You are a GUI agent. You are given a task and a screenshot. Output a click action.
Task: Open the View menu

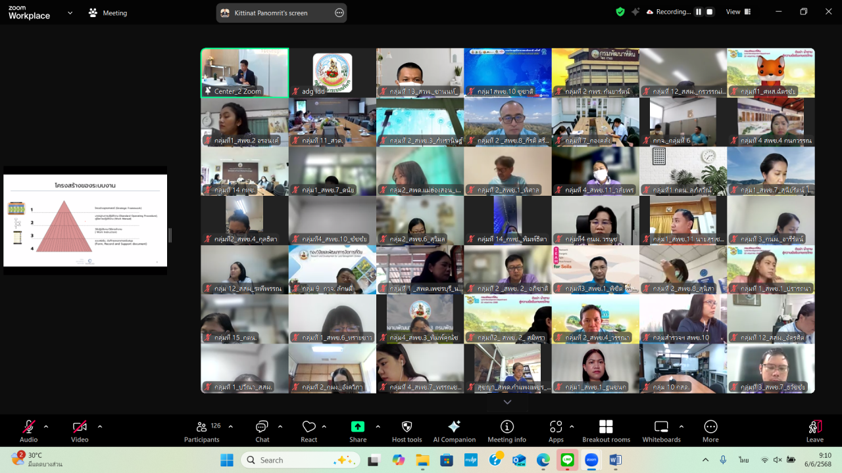[733, 12]
